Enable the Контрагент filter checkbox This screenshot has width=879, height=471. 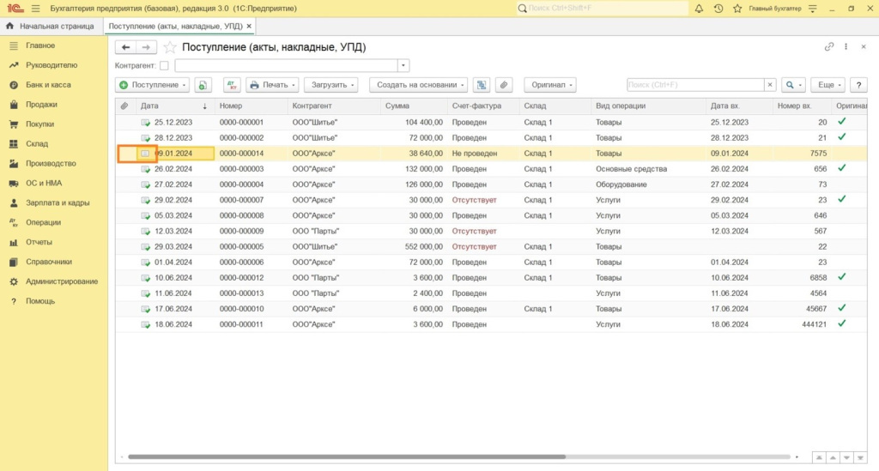pos(165,65)
